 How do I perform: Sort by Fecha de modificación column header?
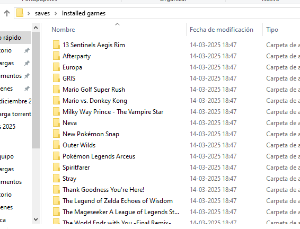(222, 30)
